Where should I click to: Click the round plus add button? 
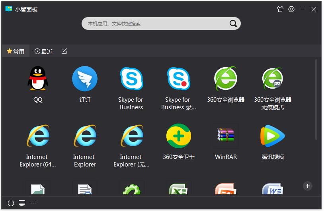tap(307, 186)
